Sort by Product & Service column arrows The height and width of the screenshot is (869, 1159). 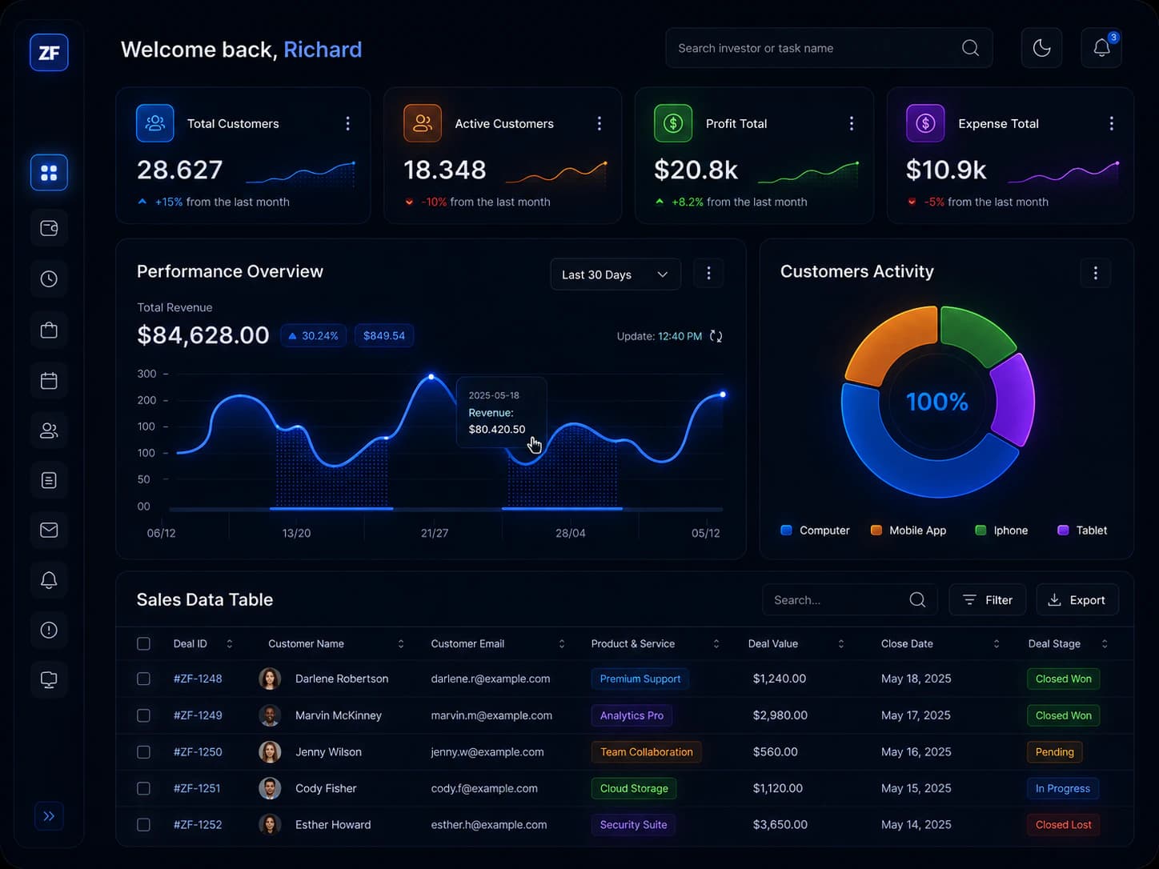tap(716, 644)
